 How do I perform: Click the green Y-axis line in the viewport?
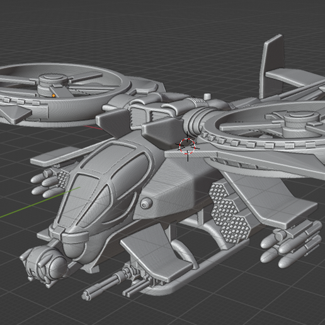point(40,202)
